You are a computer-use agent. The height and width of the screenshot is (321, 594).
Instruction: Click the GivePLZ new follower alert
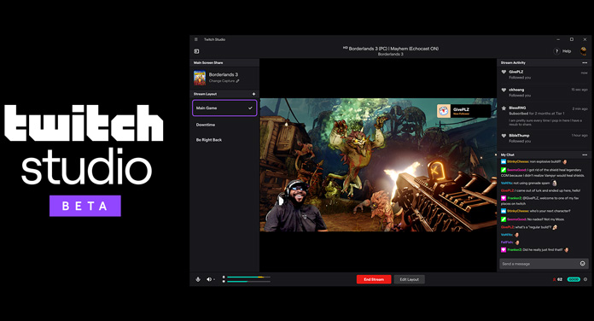(463, 111)
